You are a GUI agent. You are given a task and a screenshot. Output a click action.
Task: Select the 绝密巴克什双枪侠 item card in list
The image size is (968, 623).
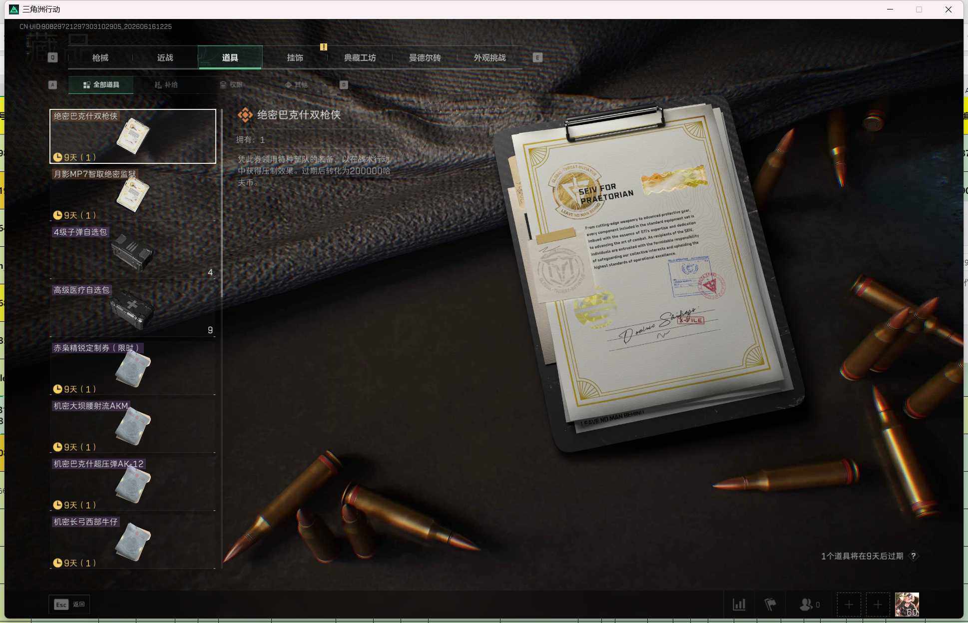[133, 136]
